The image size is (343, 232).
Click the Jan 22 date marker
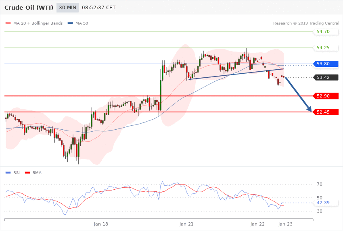click(x=257, y=224)
